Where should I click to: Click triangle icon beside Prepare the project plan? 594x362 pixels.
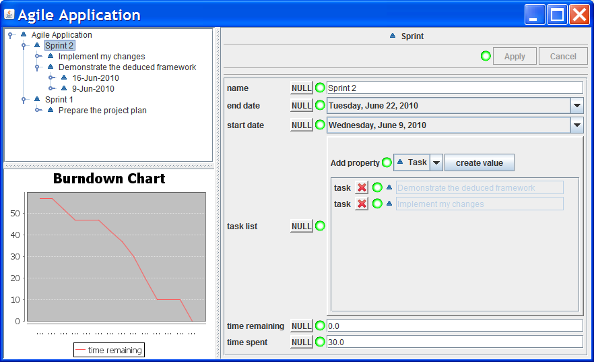pos(51,110)
